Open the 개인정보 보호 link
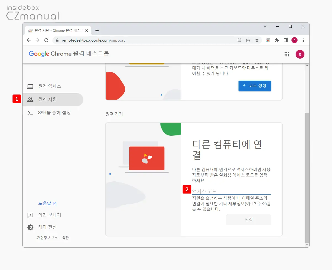 47,238
